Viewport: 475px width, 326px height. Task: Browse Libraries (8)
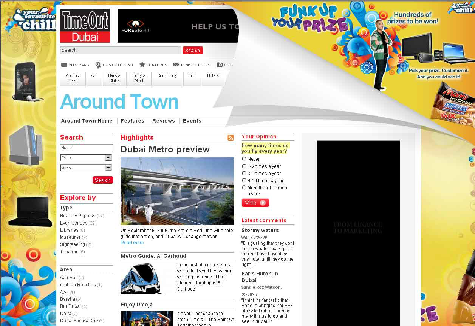point(73,230)
